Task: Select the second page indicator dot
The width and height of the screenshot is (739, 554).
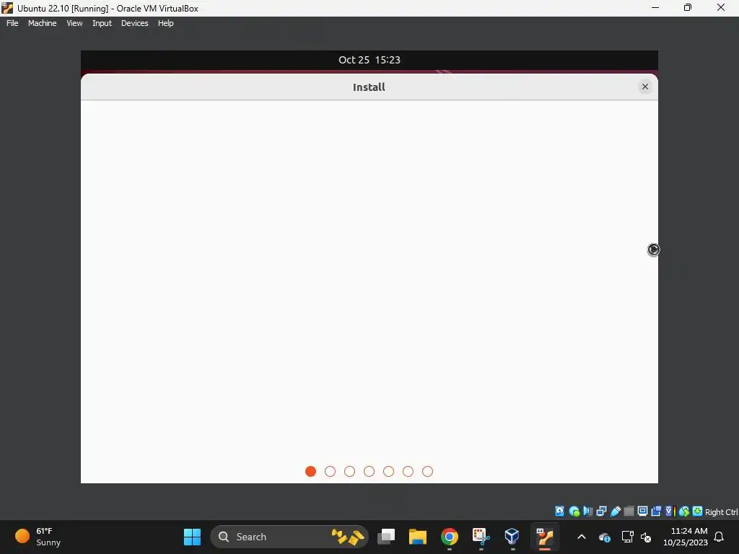Action: pos(330,472)
